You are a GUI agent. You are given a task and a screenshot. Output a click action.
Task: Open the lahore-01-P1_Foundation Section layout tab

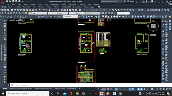point(21,88)
